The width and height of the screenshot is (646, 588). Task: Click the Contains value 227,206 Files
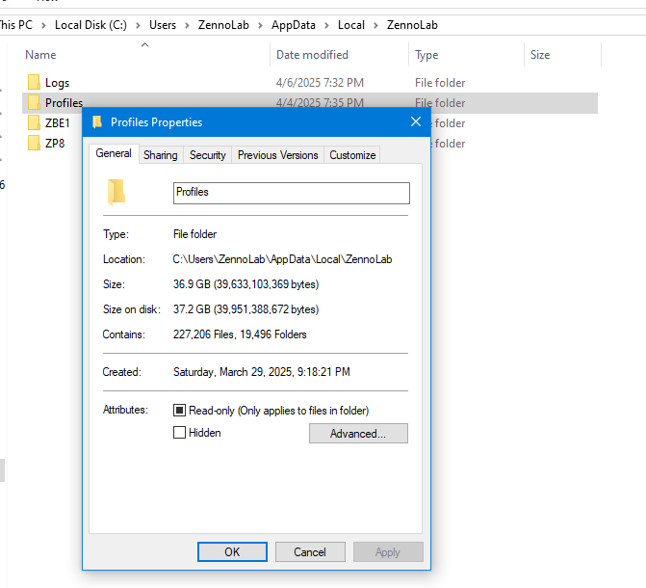240,334
